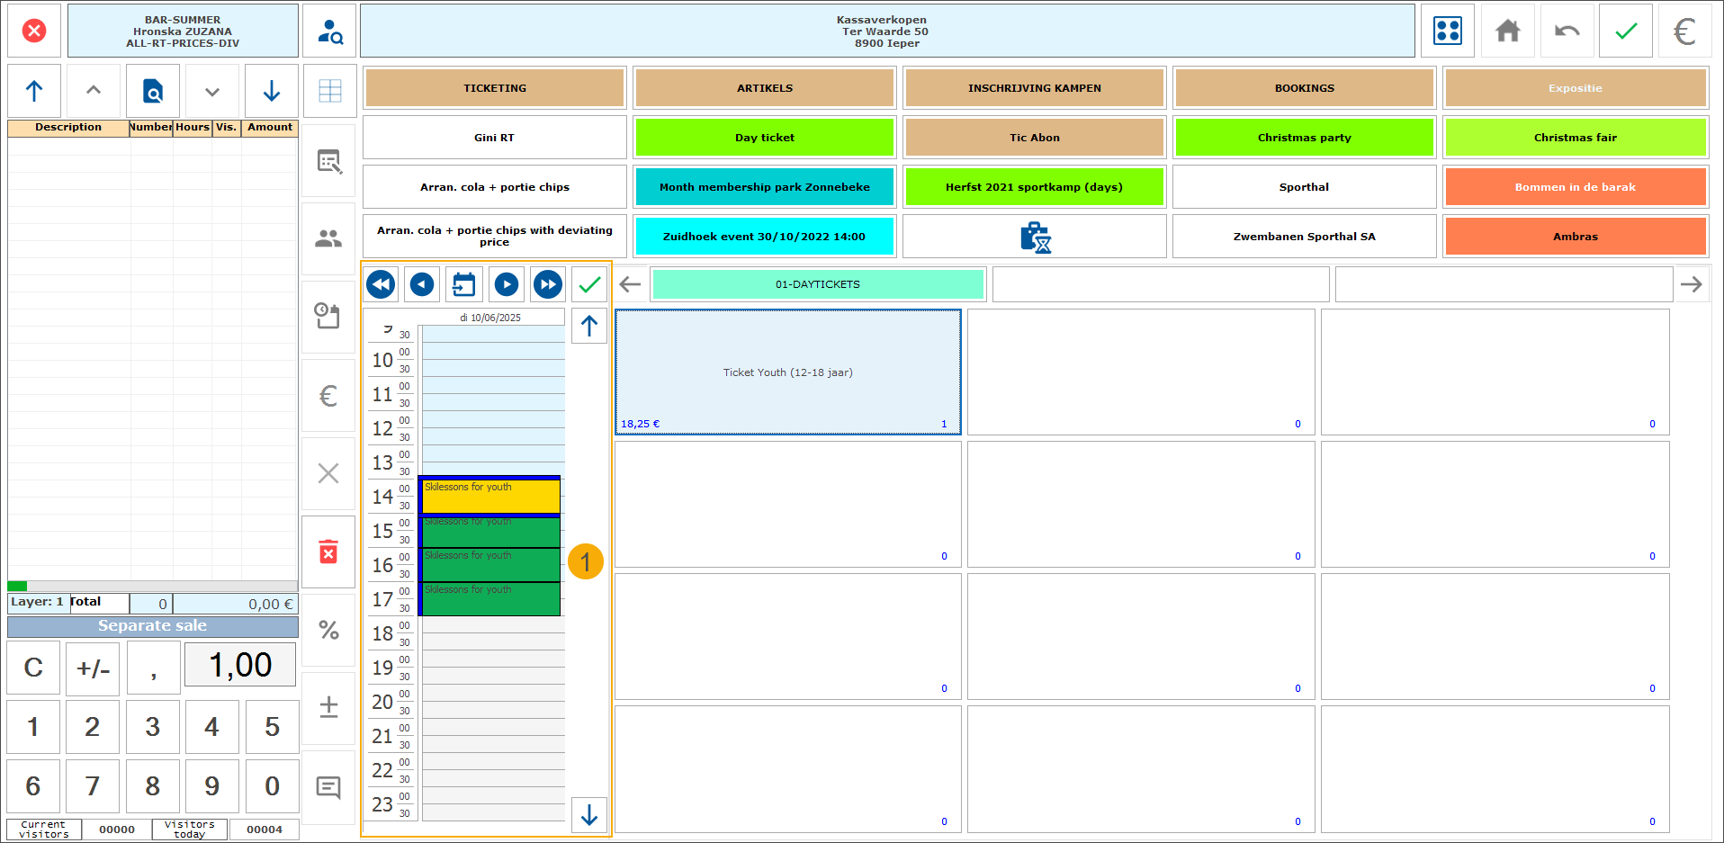Click the red trash delete icon
Screen dimensions: 1724x843
tap(328, 552)
